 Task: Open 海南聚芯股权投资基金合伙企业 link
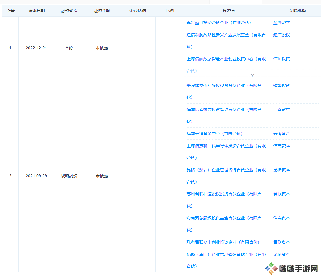click(224, 224)
